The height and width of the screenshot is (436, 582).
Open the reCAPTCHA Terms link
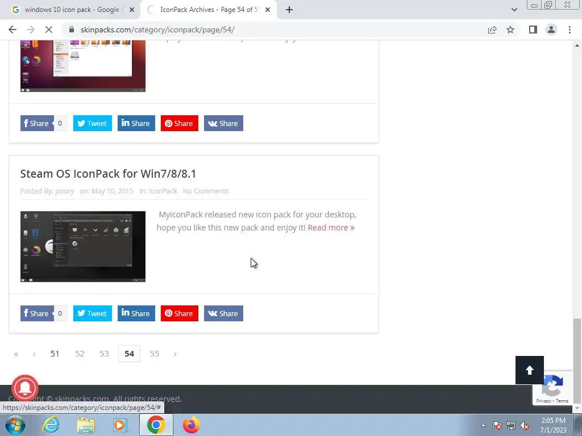coord(562,401)
